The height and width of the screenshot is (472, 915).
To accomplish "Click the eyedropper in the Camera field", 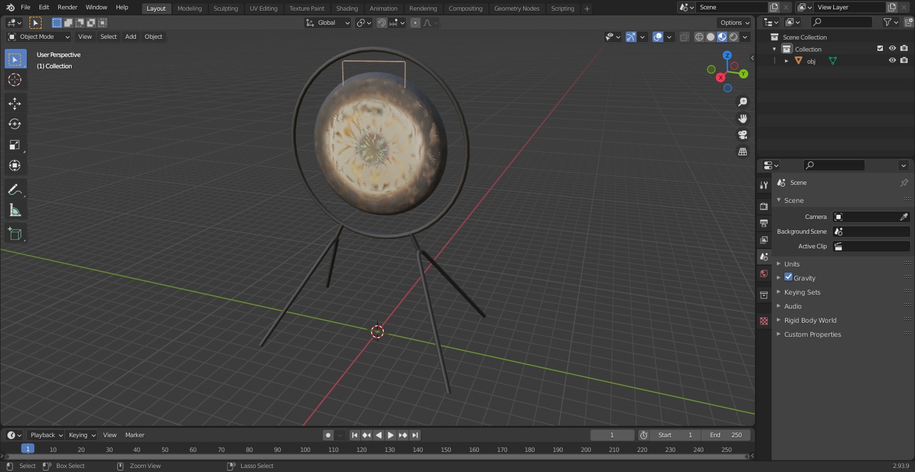I will 904,217.
